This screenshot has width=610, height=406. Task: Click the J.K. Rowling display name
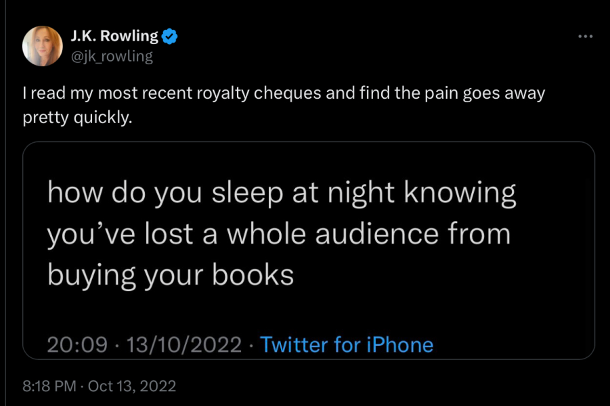(114, 37)
